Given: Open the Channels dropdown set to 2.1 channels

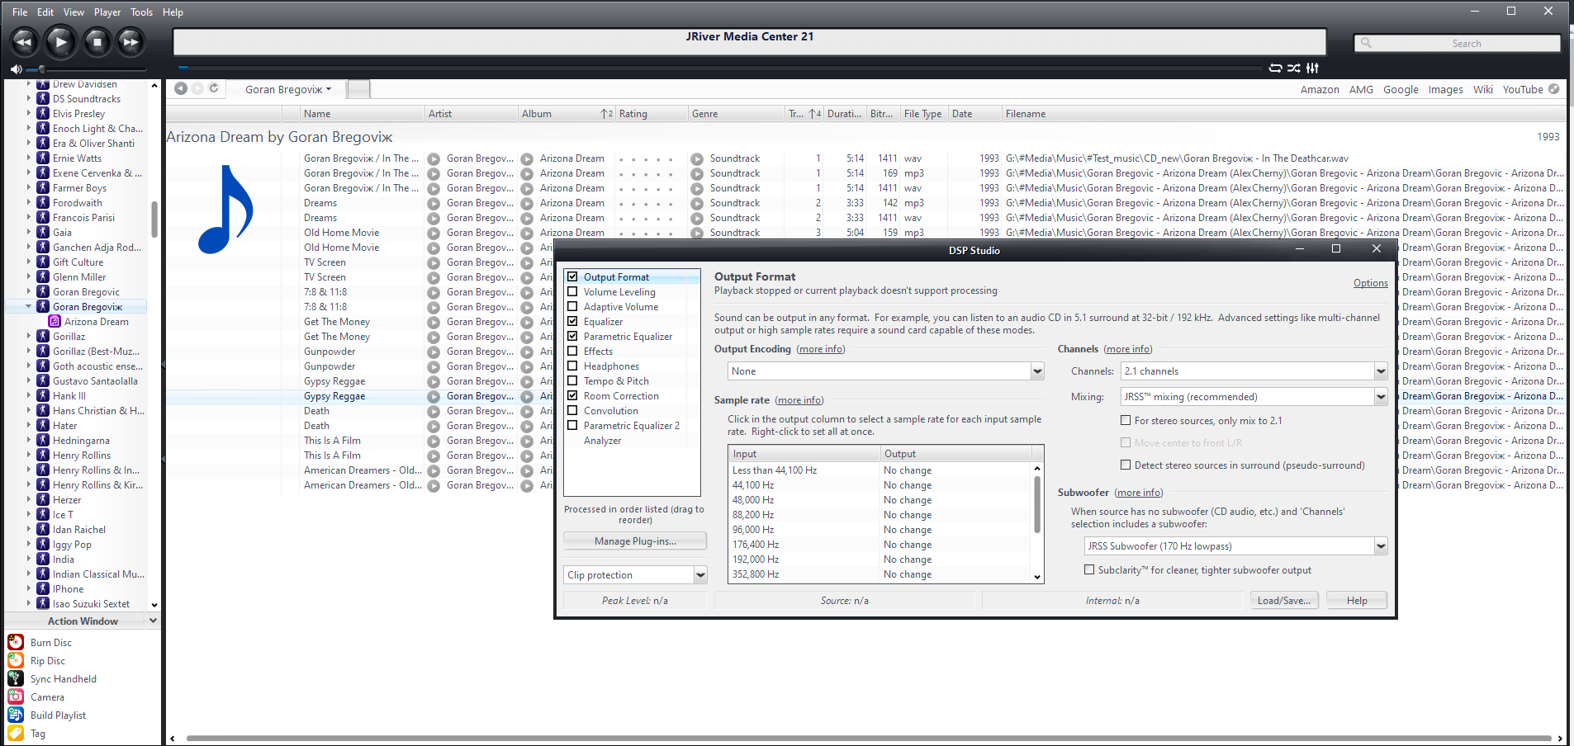Looking at the screenshot, I should tap(1254, 371).
